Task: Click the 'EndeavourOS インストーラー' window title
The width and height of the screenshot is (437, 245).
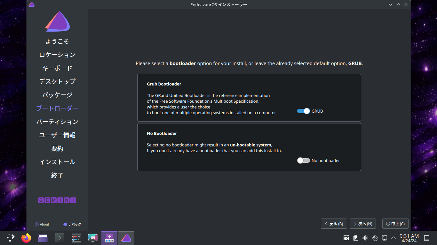Action: (x=219, y=4)
